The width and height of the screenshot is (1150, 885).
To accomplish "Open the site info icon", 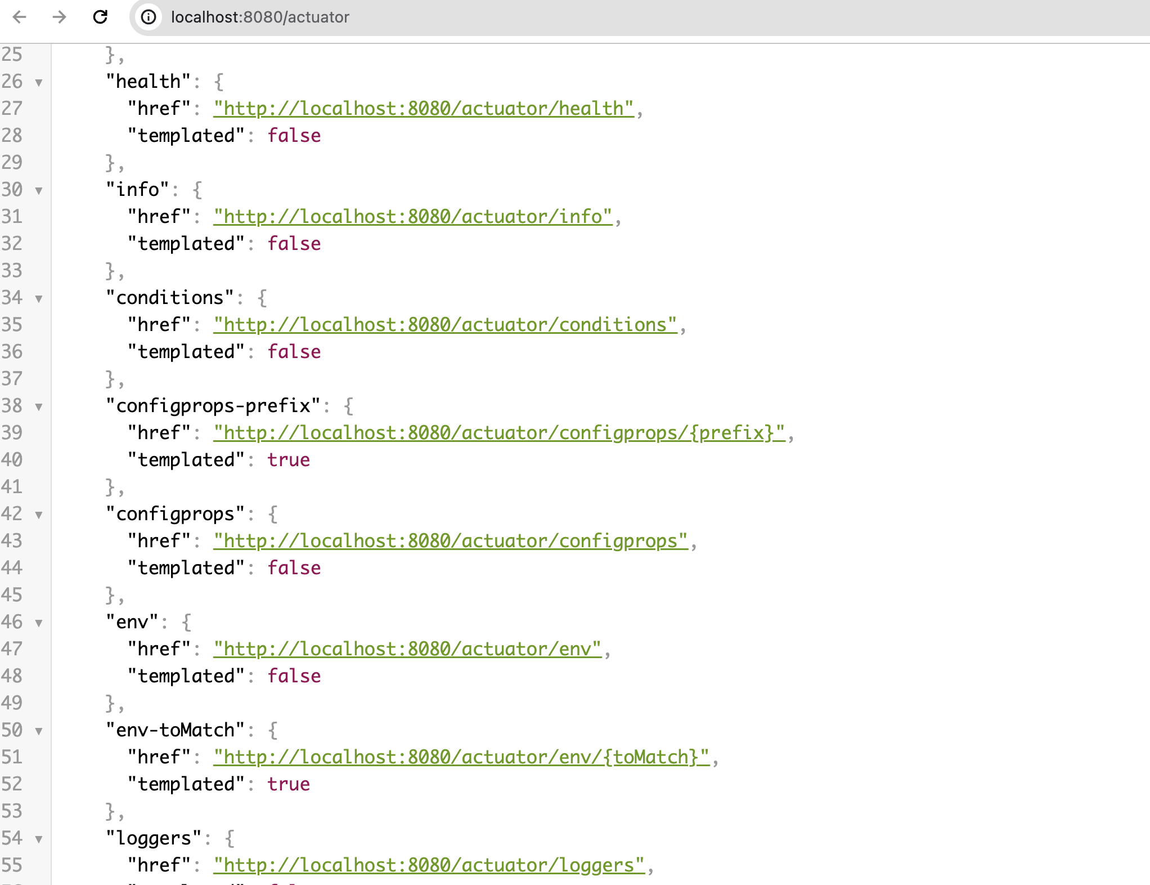I will (x=149, y=17).
